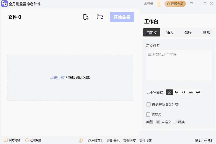Select the 自定义 type radio button

pyautogui.click(x=158, y=122)
